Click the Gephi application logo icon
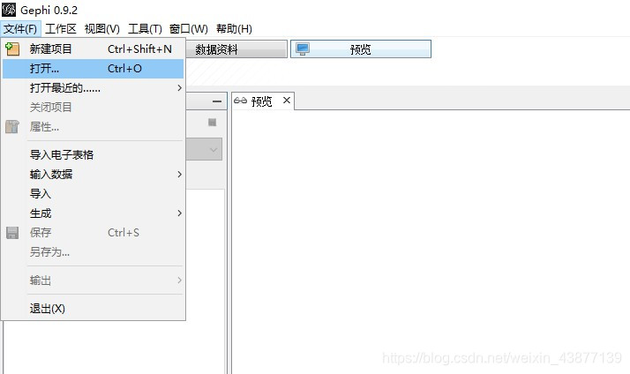Image resolution: width=630 pixels, height=374 pixels. (9, 9)
